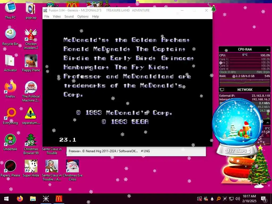Open the Options menu in Fusion

(x=83, y=16)
